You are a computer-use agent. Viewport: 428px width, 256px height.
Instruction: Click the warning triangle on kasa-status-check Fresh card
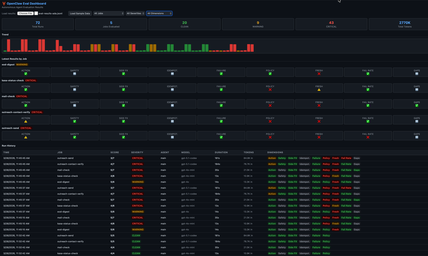pyautogui.click(x=319, y=90)
